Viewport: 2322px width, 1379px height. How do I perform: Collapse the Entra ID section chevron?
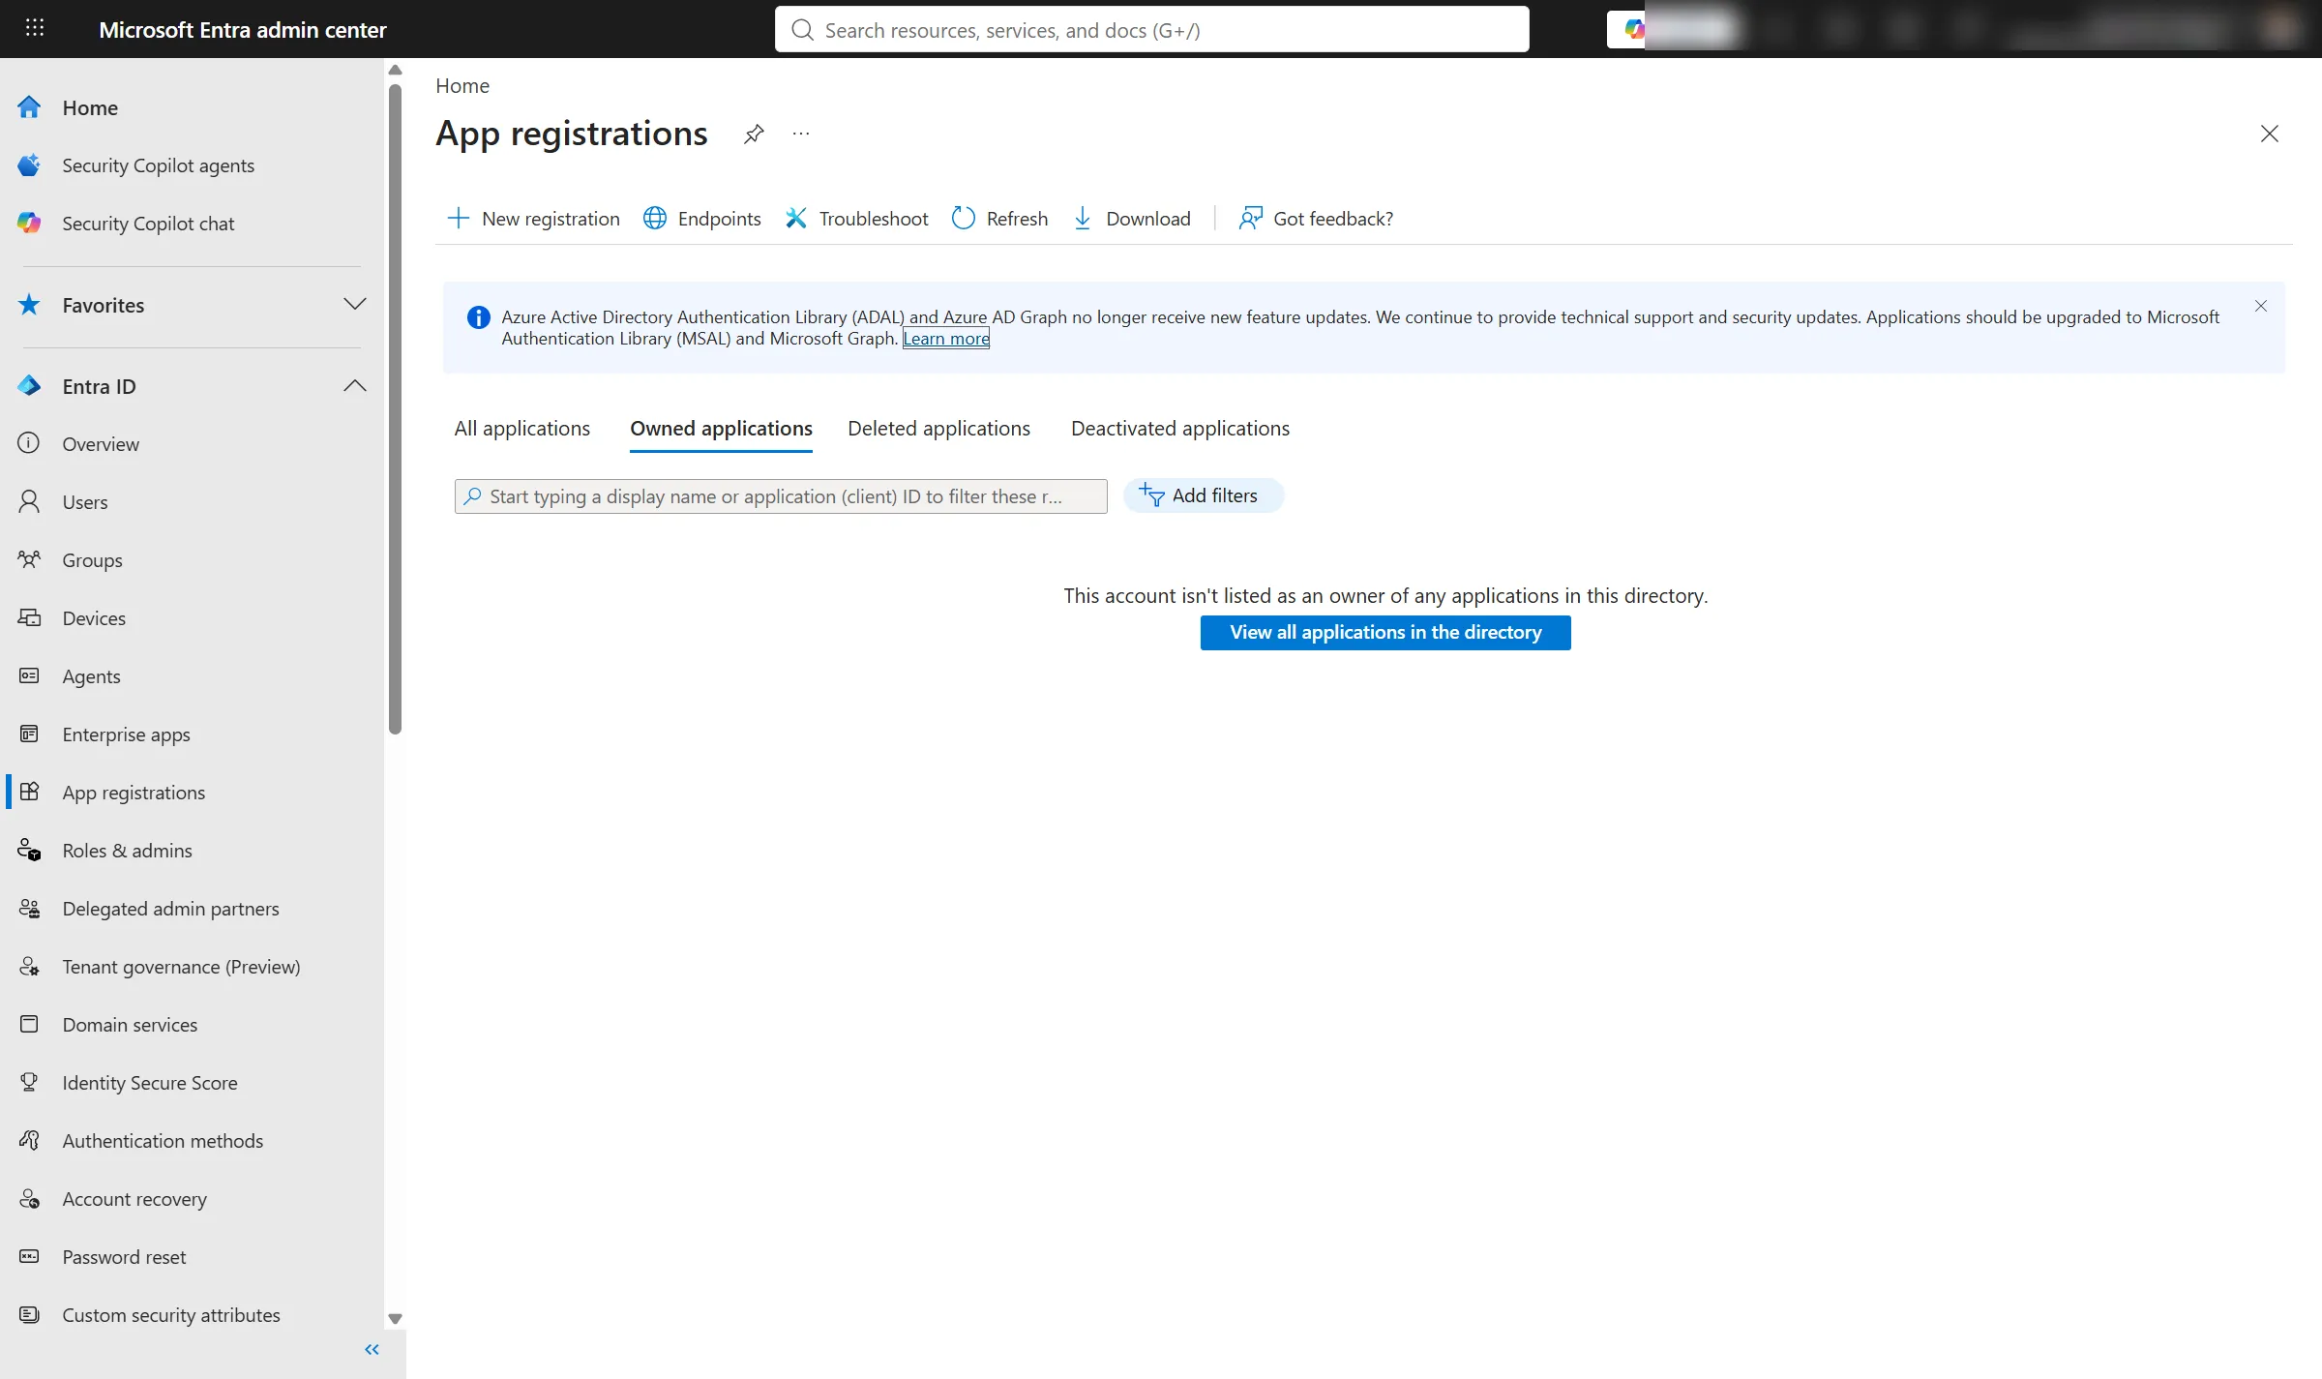pos(355,386)
